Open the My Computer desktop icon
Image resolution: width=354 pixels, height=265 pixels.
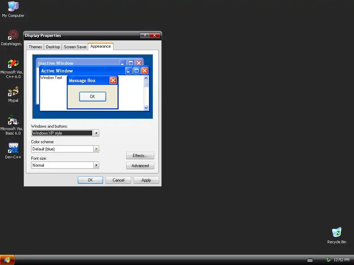[13, 9]
